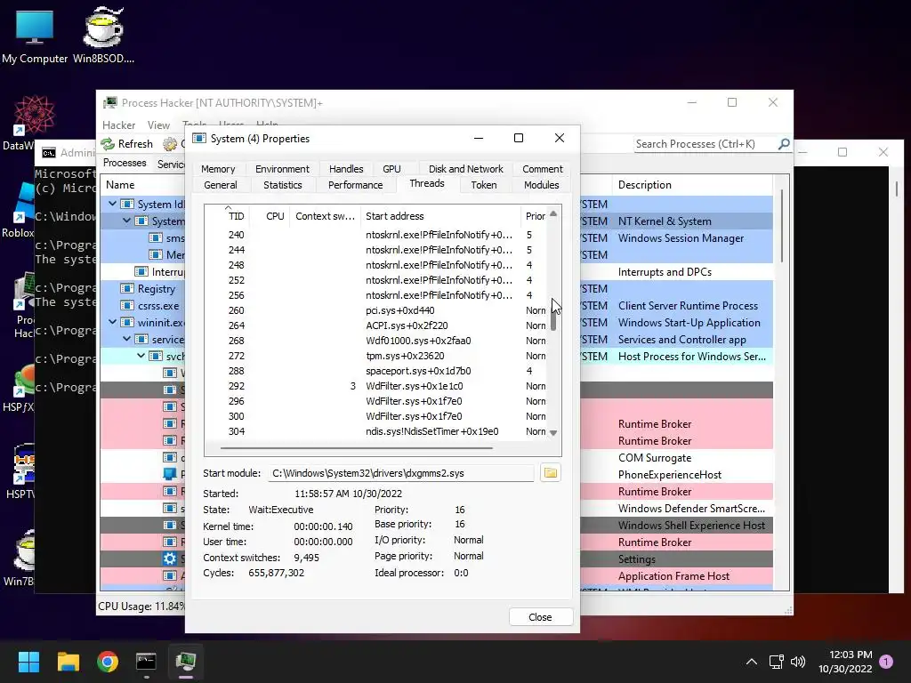Sort by Context switches column header
The image size is (911, 683).
coord(325,216)
